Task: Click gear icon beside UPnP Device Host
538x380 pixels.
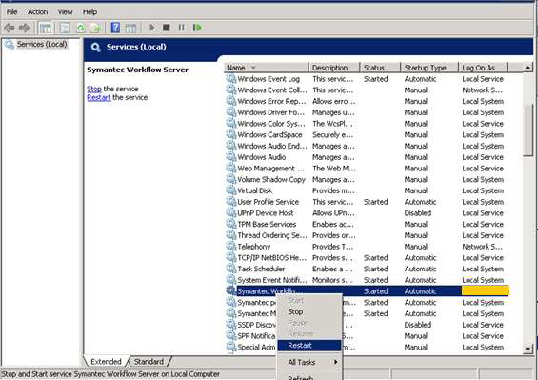Action: coord(231,213)
